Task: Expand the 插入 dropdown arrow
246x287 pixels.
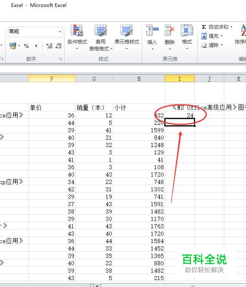Action: (x=152, y=49)
